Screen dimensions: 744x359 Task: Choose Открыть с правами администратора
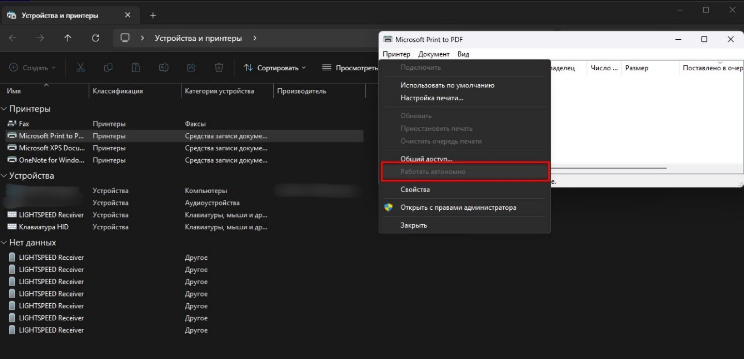[464, 208]
